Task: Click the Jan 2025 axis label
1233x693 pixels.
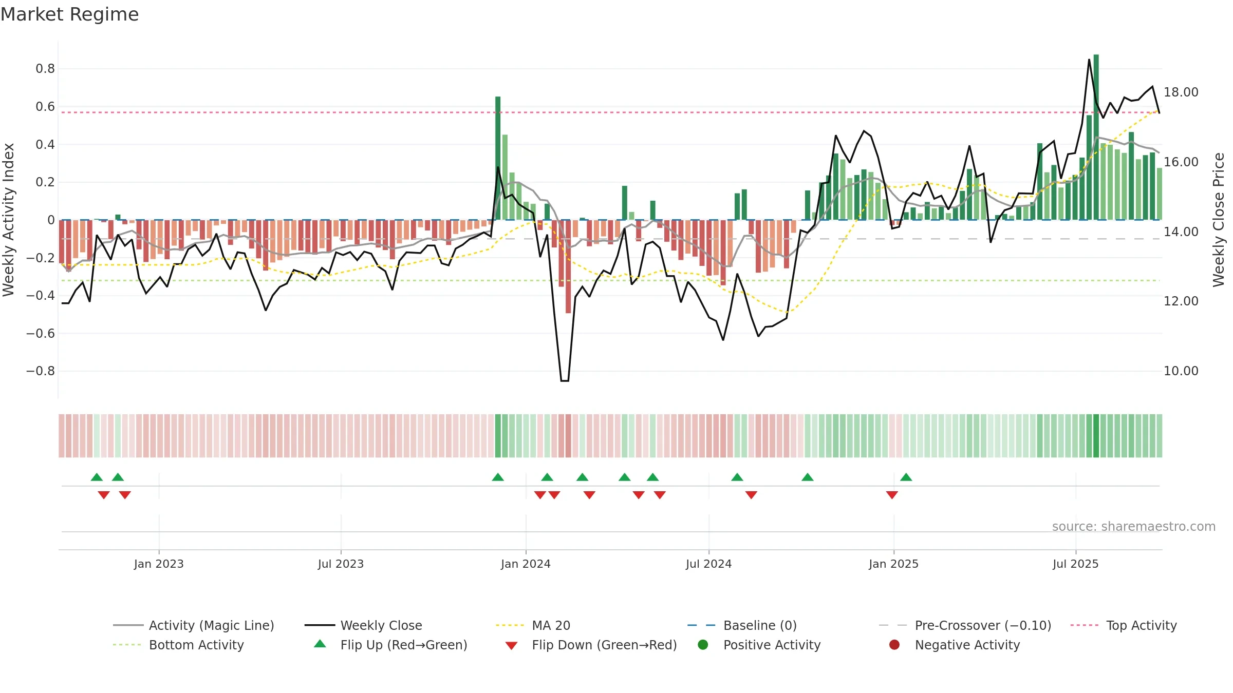Action: pos(893,564)
